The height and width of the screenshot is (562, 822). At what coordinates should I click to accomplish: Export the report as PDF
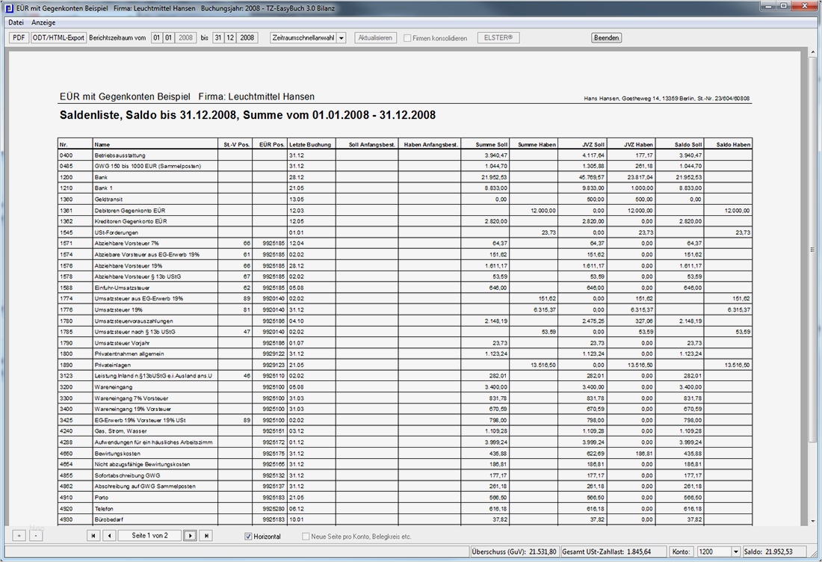tap(17, 37)
